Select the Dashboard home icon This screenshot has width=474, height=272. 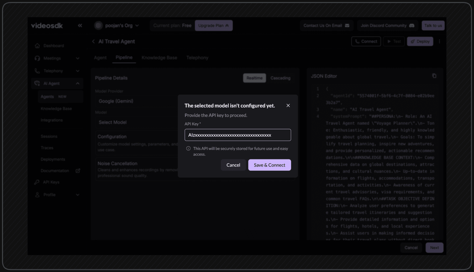pyautogui.click(x=37, y=46)
